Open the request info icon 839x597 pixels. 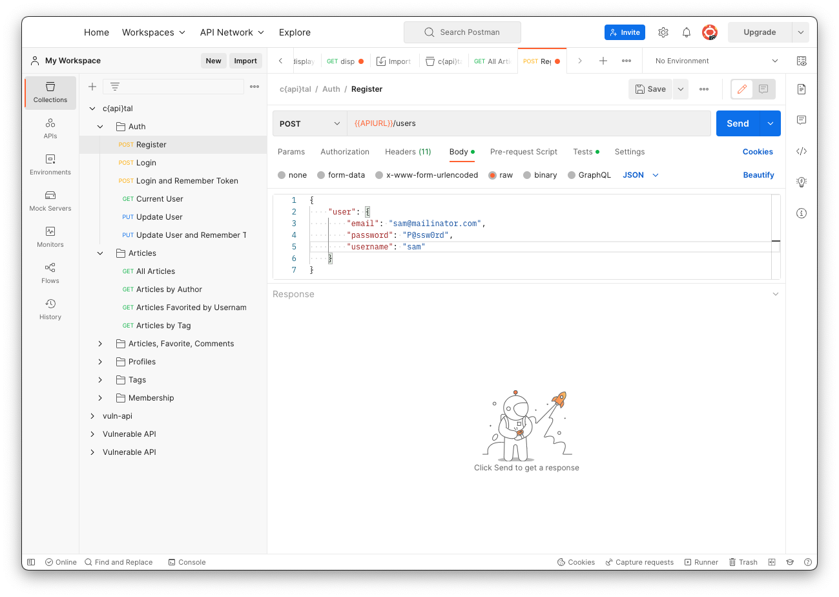(x=802, y=213)
